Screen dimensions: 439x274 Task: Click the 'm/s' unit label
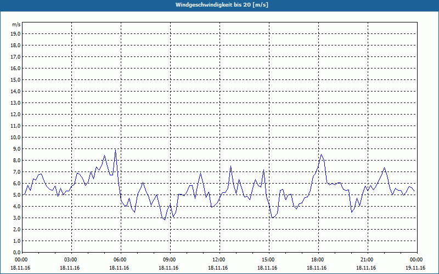point(16,25)
